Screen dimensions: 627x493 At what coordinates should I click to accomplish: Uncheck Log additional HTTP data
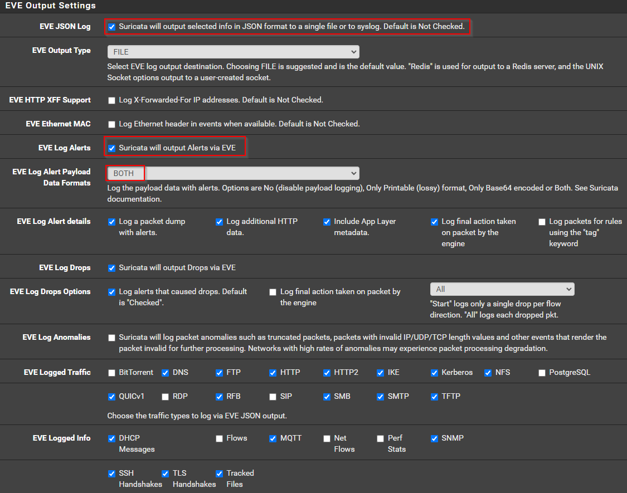(x=219, y=222)
